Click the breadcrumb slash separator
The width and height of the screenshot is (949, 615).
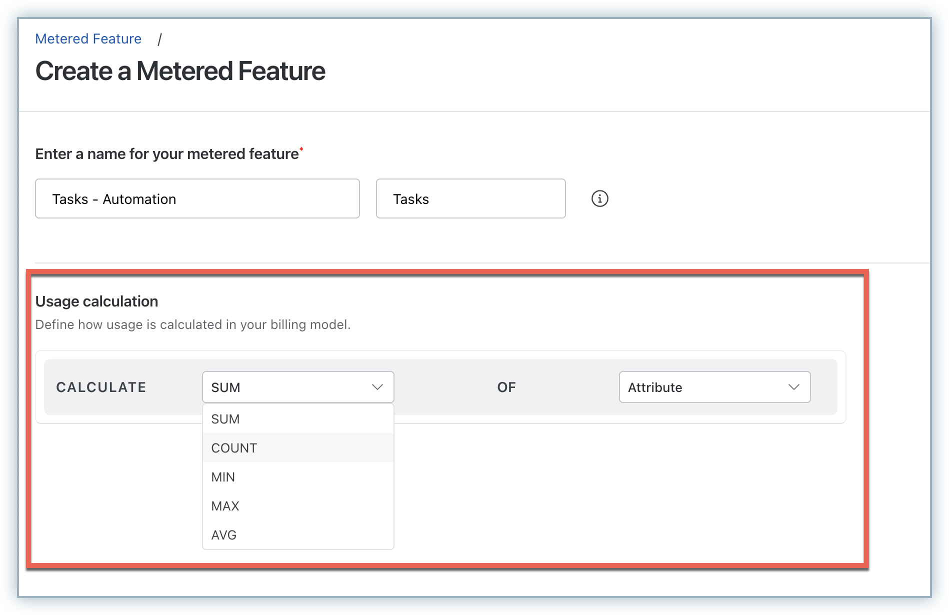pos(159,39)
